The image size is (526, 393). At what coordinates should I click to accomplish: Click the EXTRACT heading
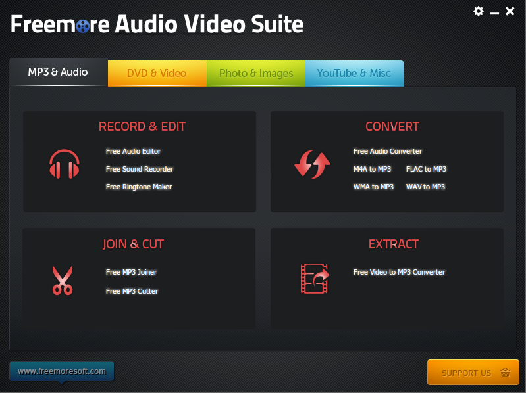pyautogui.click(x=394, y=244)
